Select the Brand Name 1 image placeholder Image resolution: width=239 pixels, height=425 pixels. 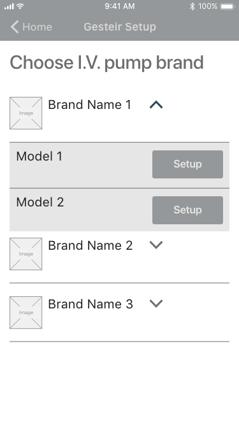(x=25, y=113)
